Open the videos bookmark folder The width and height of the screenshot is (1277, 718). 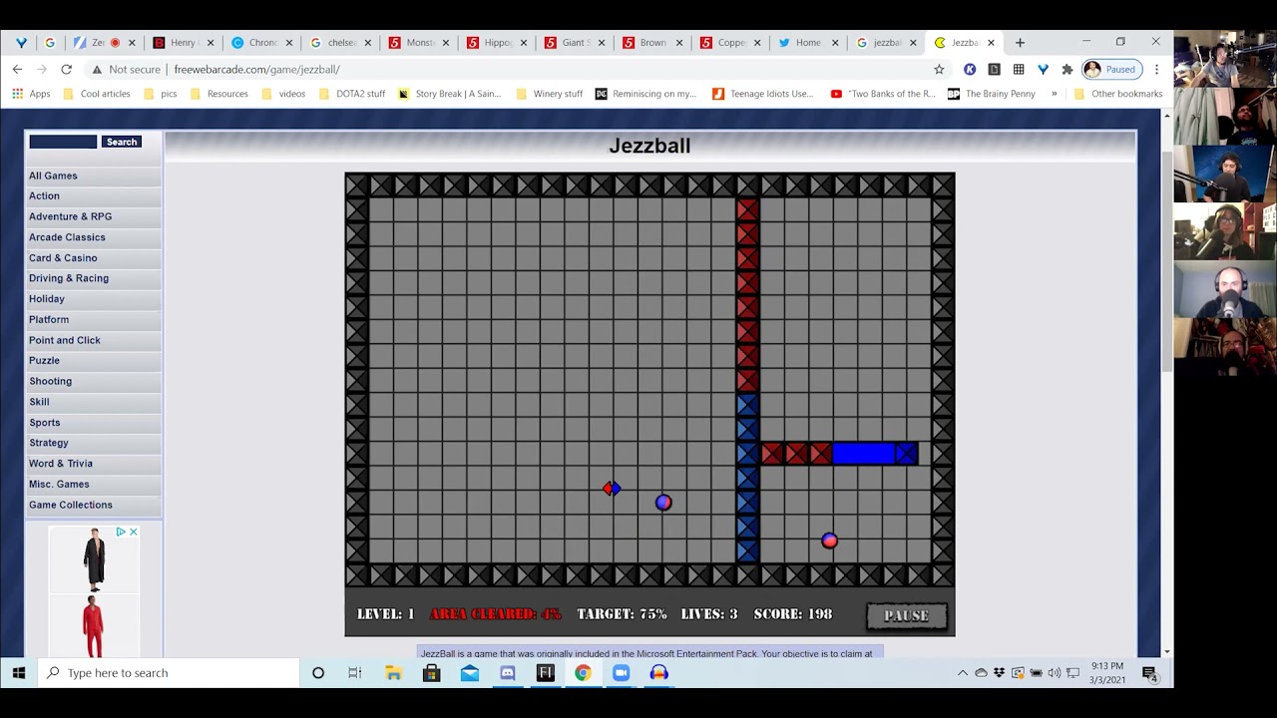(283, 94)
